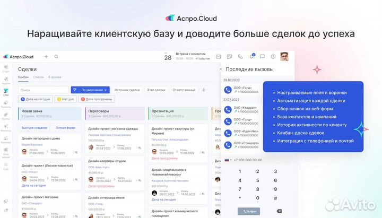382x218 pixels.
Task: Open Встреча с клиентом event
Action: [190, 54]
